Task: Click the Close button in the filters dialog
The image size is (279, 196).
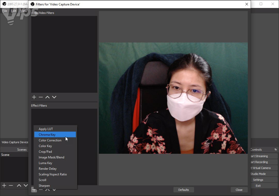Action: pyautogui.click(x=239, y=190)
